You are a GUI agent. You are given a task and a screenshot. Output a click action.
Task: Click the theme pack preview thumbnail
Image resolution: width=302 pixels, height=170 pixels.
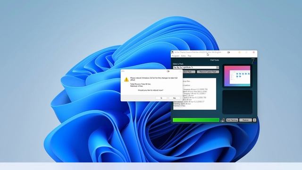click(237, 76)
